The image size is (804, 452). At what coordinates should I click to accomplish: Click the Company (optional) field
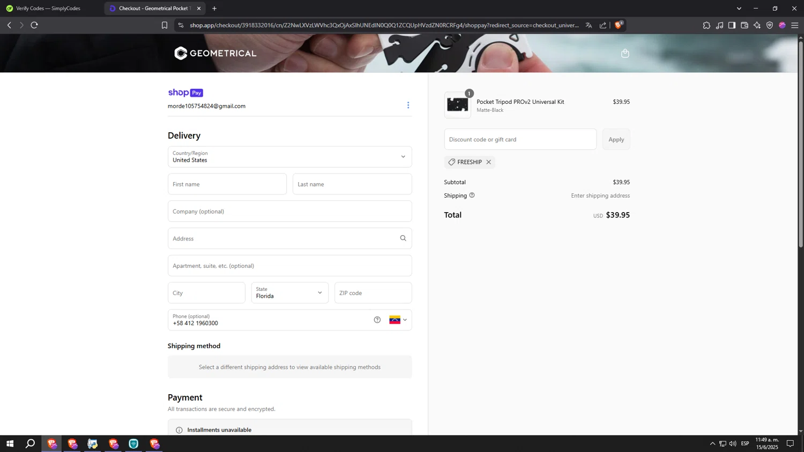pyautogui.click(x=289, y=212)
